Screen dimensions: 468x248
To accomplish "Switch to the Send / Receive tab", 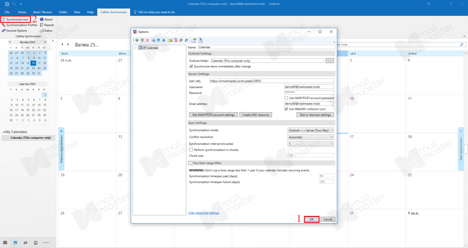I will tap(42, 12).
